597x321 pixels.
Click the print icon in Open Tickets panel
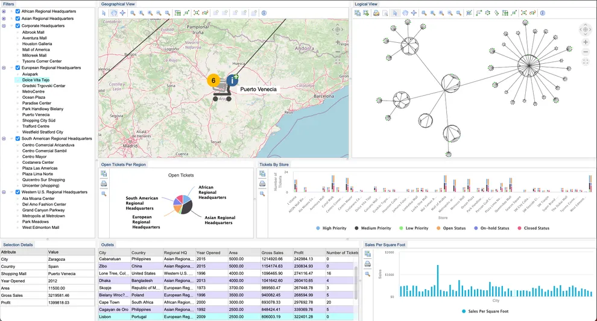tap(104, 184)
